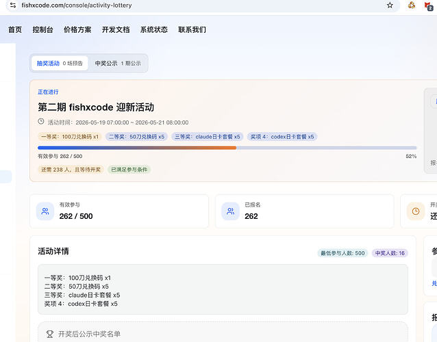Screen dimensions: 437x342
Task: Click the 正在进行 status label
Action: (48, 92)
